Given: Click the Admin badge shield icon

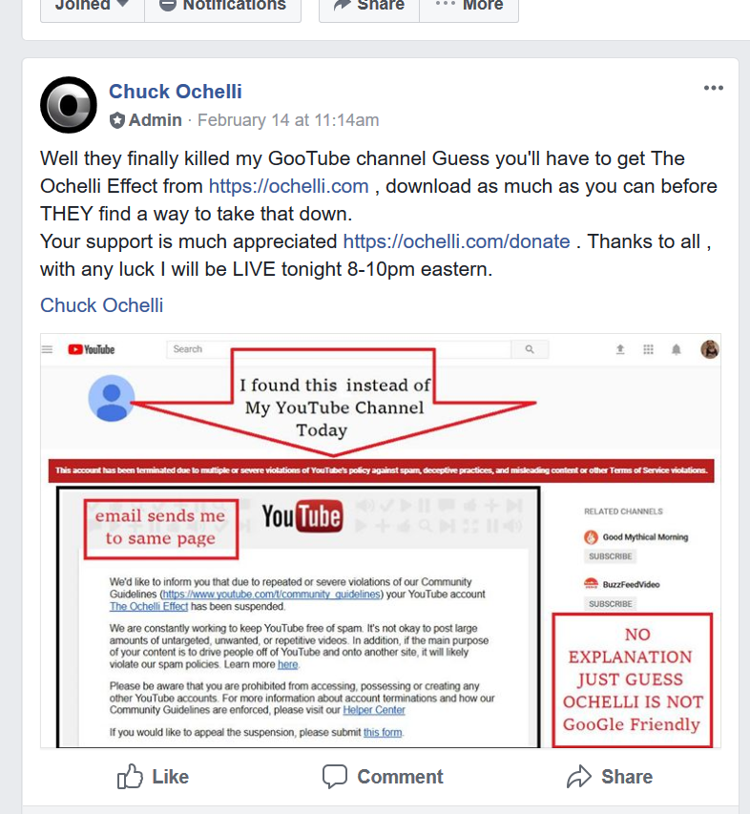Looking at the screenshot, I should point(116,120).
